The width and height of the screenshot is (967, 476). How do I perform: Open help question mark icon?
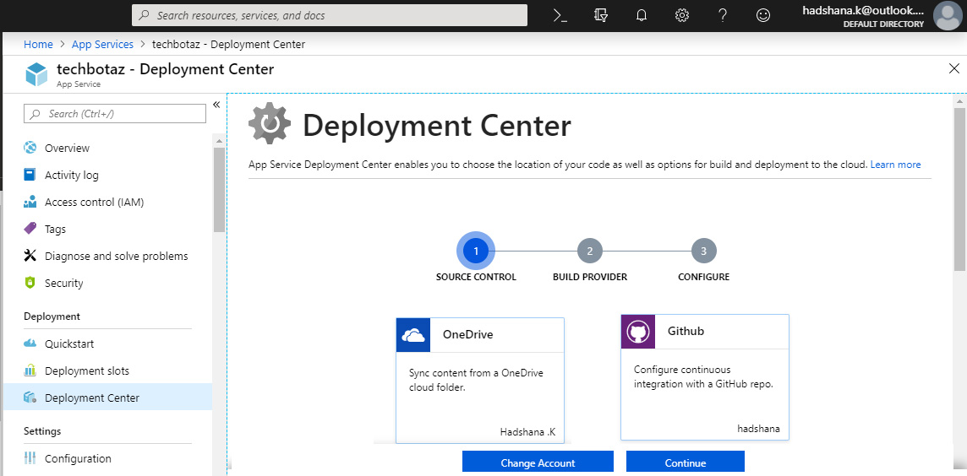point(723,15)
